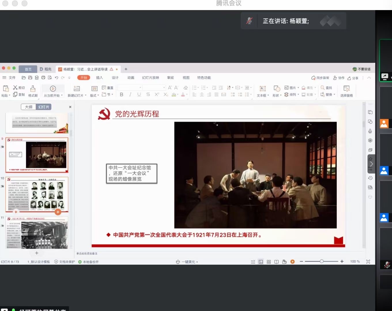Click the Share (分享) button
This screenshot has height=311, width=392.
pyautogui.click(x=353, y=78)
